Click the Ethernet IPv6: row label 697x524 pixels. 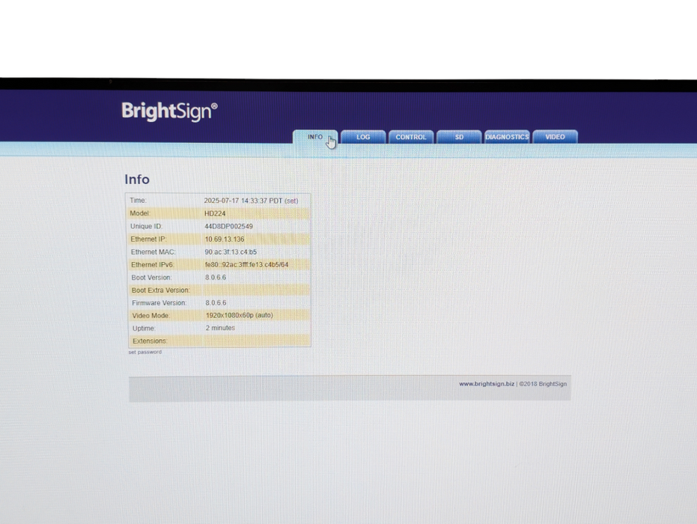153,265
